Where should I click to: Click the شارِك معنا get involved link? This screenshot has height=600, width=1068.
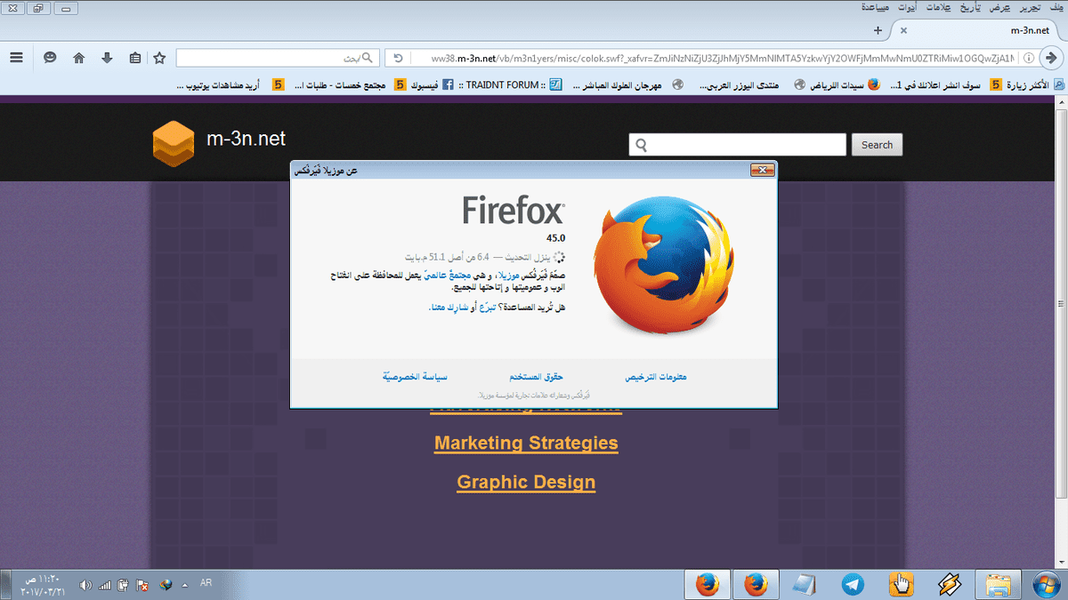(451, 307)
